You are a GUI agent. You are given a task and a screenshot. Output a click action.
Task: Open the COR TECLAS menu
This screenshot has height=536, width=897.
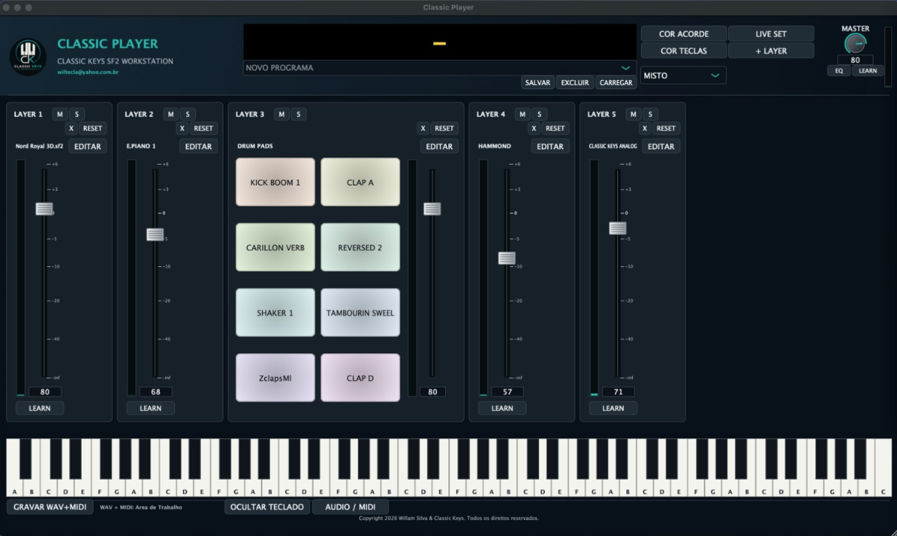[684, 51]
